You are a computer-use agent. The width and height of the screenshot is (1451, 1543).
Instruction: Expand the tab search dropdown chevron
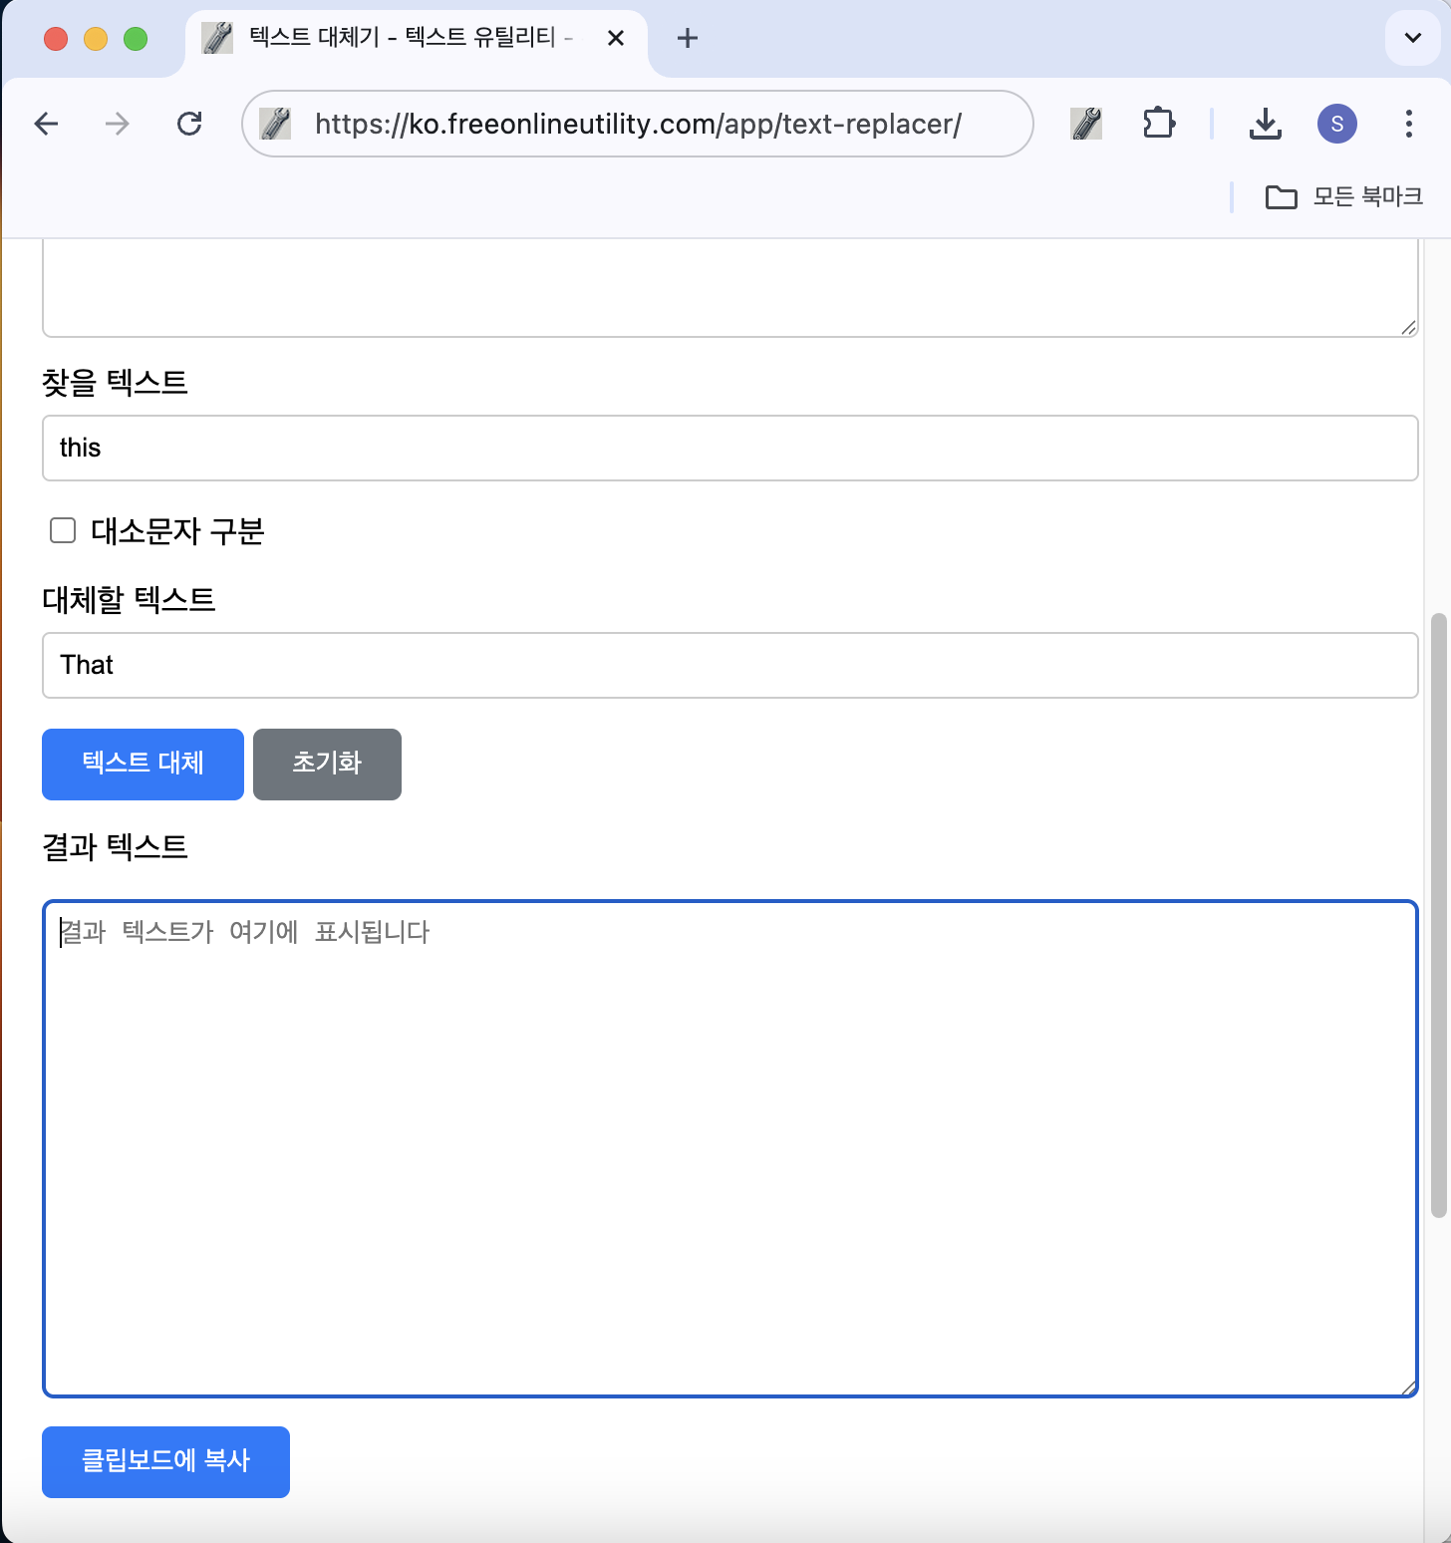point(1412,38)
